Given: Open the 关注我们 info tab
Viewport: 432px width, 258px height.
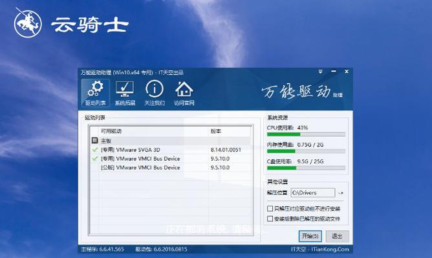Looking at the screenshot, I should click(x=155, y=93).
